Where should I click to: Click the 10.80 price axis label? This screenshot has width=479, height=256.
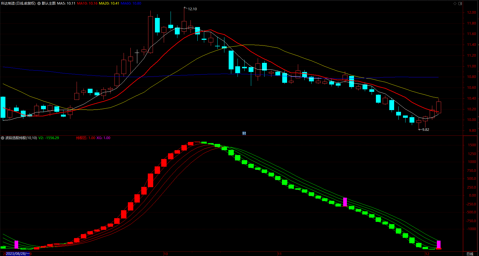pyautogui.click(x=471, y=77)
